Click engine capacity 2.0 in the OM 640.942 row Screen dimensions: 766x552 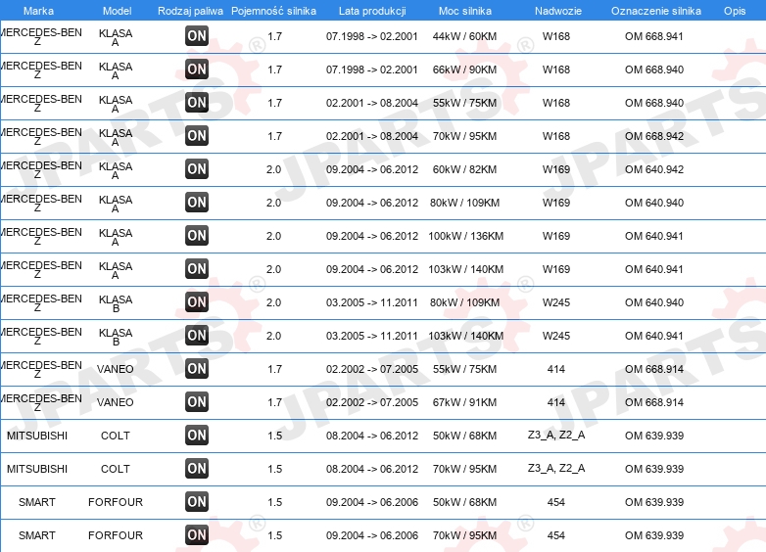[x=273, y=169]
